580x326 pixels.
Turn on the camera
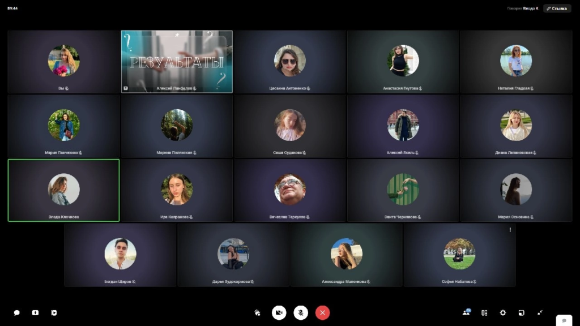(279, 312)
